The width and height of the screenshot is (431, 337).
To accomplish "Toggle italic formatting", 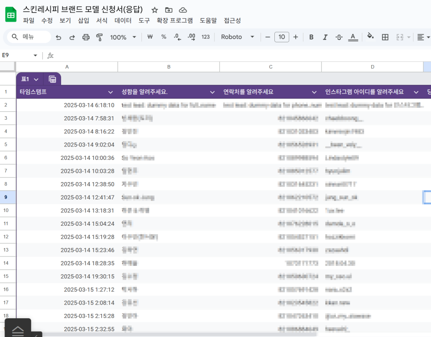I will pyautogui.click(x=325, y=37).
